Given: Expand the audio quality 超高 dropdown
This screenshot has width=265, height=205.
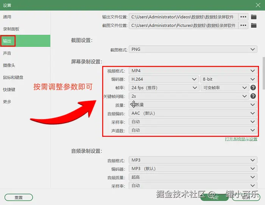Looking at the screenshot, I should click(193, 177).
